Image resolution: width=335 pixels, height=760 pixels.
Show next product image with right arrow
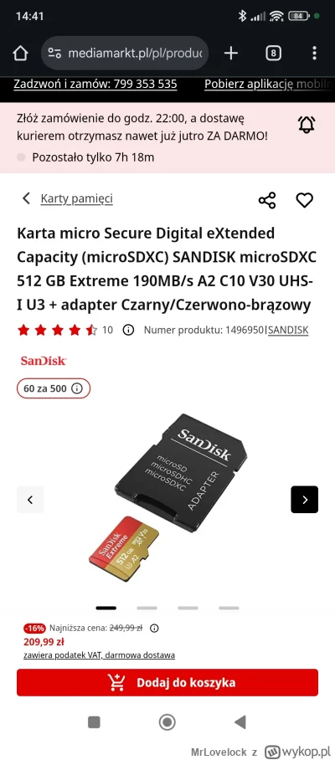305,499
